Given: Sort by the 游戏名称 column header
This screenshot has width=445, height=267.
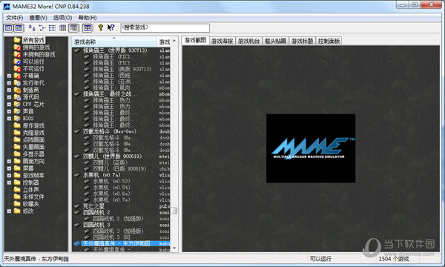Looking at the screenshot, I should pos(114,42).
